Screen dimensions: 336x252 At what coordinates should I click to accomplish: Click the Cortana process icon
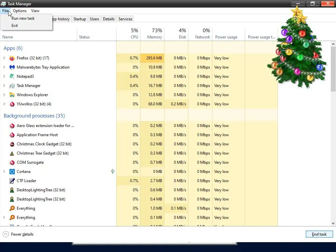12,172
